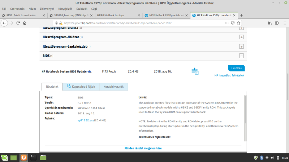Open the Szerkesztés menu
289x162 pixels.
pyautogui.click(x=17, y=9)
